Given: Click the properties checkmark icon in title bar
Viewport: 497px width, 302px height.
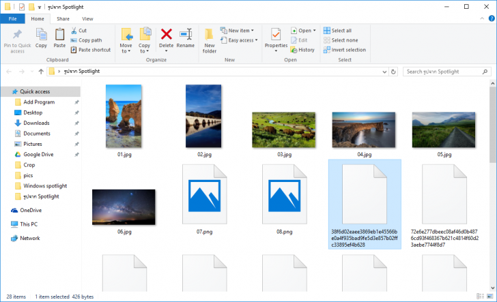Looking at the screenshot, I should pyautogui.click(x=22, y=7).
